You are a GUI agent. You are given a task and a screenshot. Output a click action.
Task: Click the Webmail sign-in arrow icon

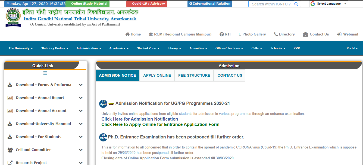click(339, 34)
